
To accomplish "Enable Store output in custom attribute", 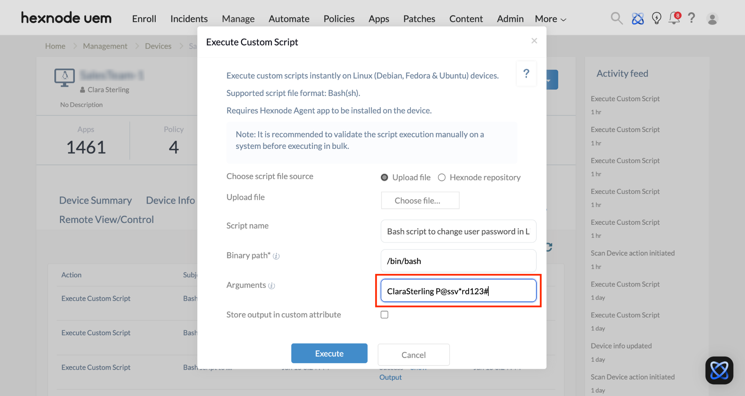I will 384,315.
